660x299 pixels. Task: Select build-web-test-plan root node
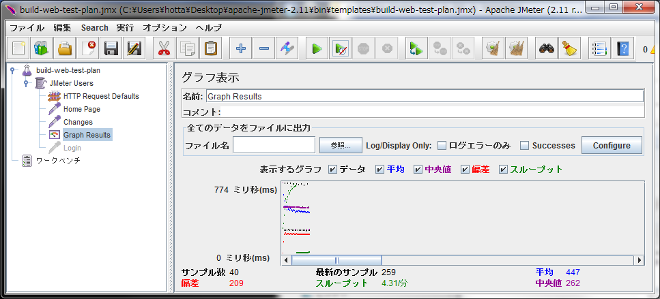68,70
